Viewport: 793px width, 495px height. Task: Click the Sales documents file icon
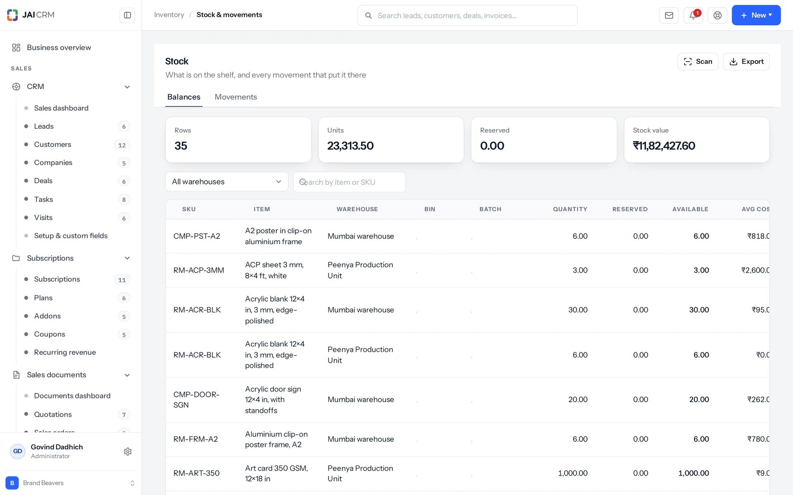(16, 375)
